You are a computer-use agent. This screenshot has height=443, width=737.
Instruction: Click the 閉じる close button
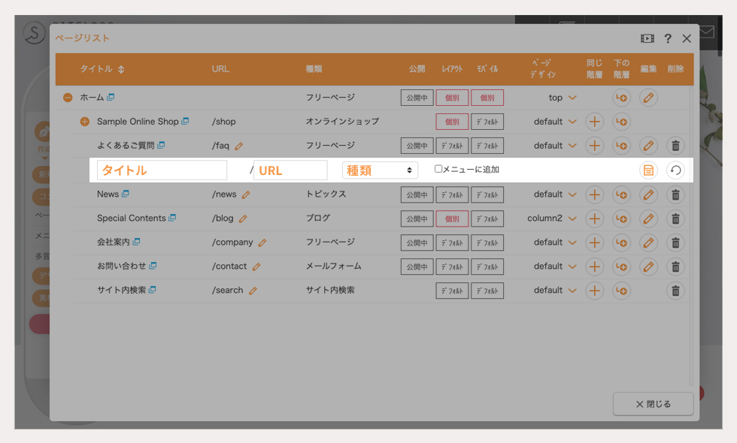click(x=653, y=404)
